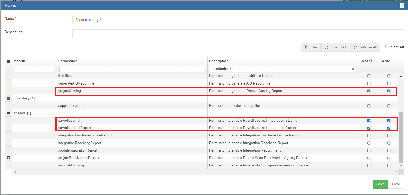Click Collapse All button
The image size is (408, 195).
(365, 47)
